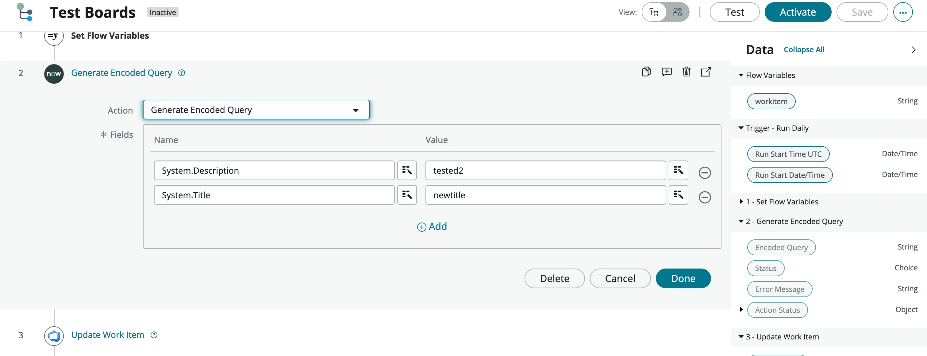The height and width of the screenshot is (356, 927).
Task: Open the datapill picker for System.Description
Action: (407, 170)
